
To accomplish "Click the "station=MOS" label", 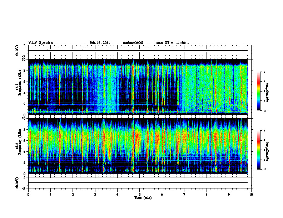I will (133, 43).
